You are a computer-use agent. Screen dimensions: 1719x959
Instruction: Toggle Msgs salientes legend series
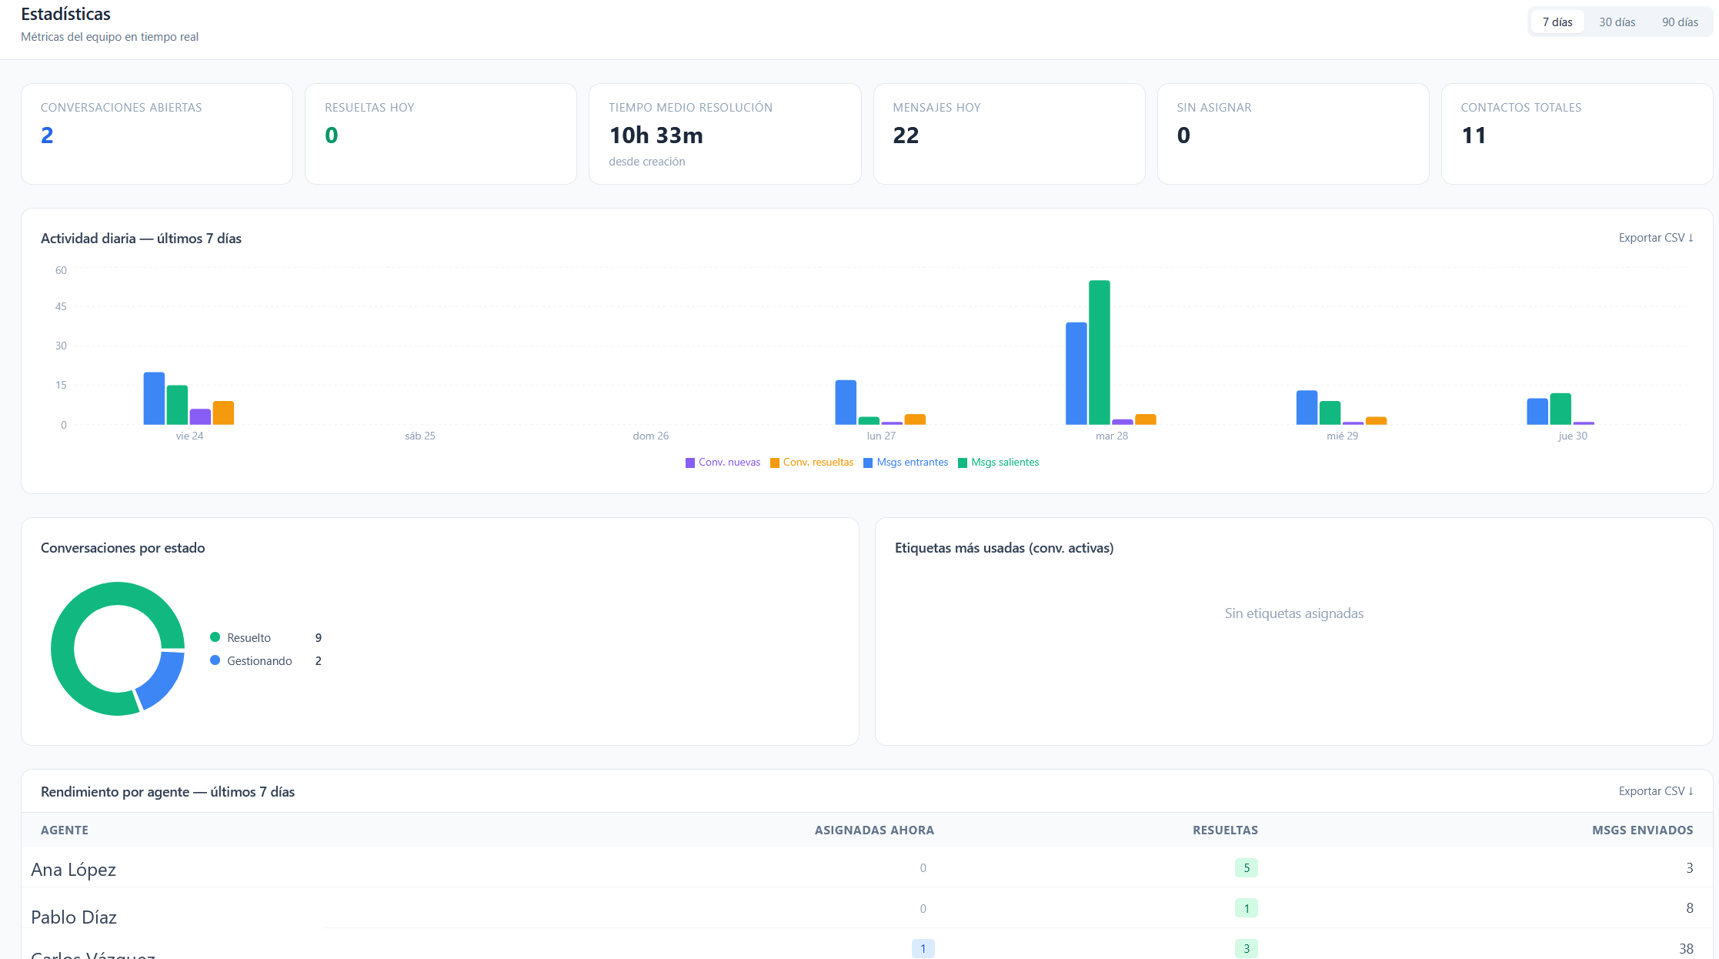tap(998, 463)
